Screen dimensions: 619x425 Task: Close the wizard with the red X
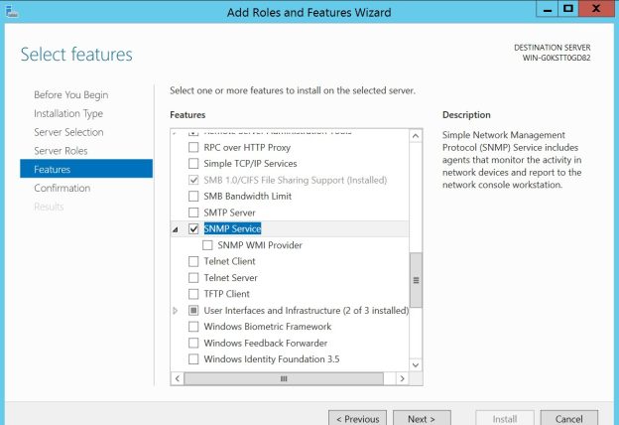(596, 9)
